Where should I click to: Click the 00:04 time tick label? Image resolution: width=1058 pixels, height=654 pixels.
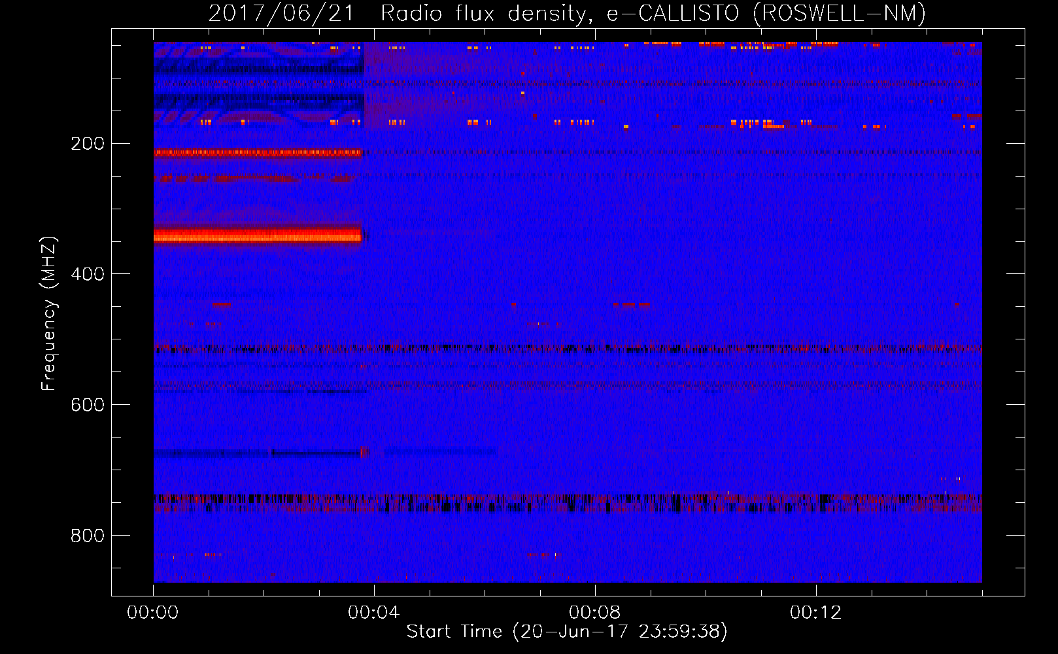click(x=374, y=613)
